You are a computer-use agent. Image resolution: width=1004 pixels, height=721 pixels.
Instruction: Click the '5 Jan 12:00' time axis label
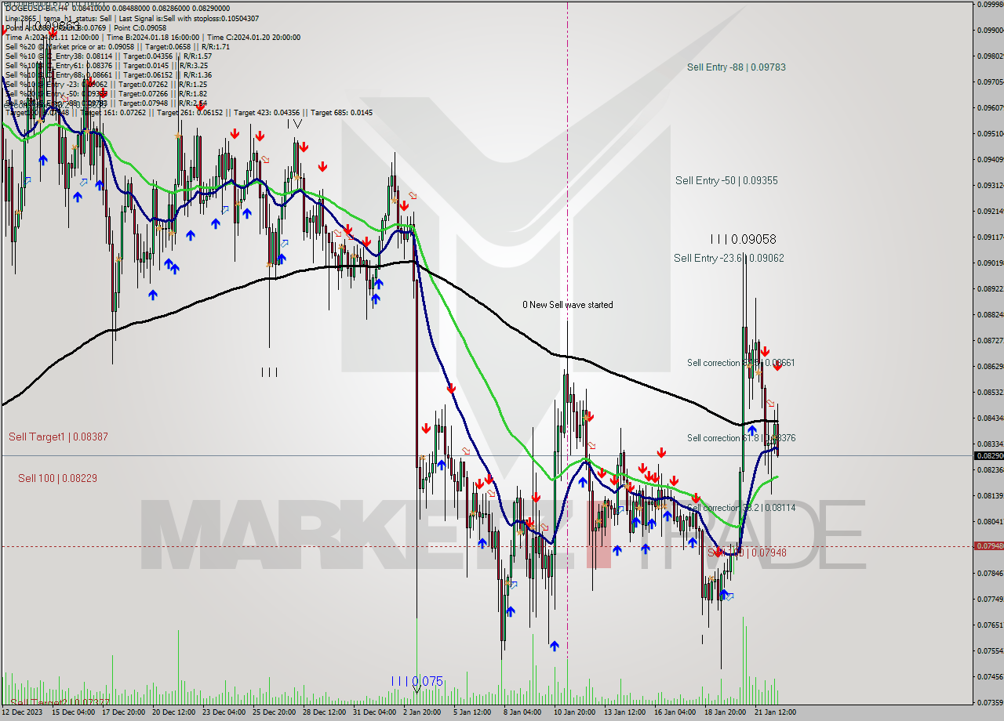coord(471,712)
